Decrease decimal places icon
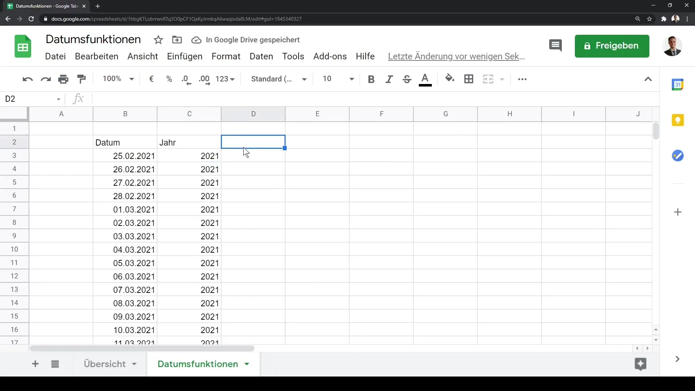695x391 pixels. [186, 80]
